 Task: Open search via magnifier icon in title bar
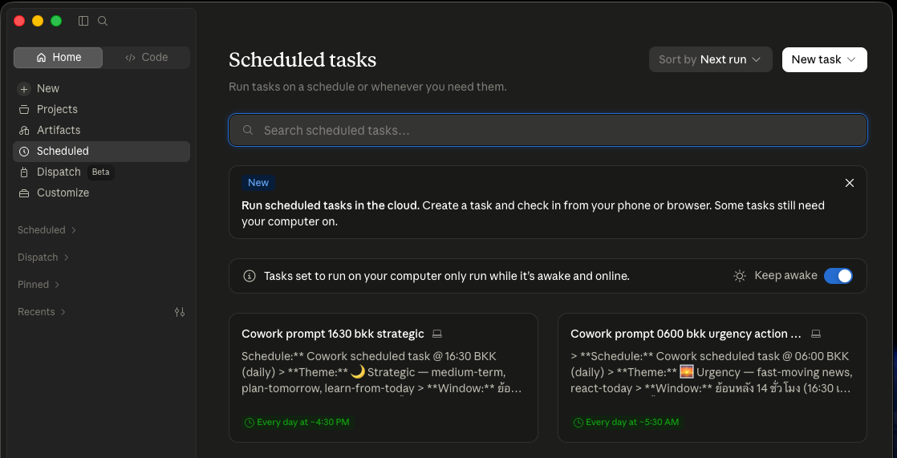tap(103, 21)
